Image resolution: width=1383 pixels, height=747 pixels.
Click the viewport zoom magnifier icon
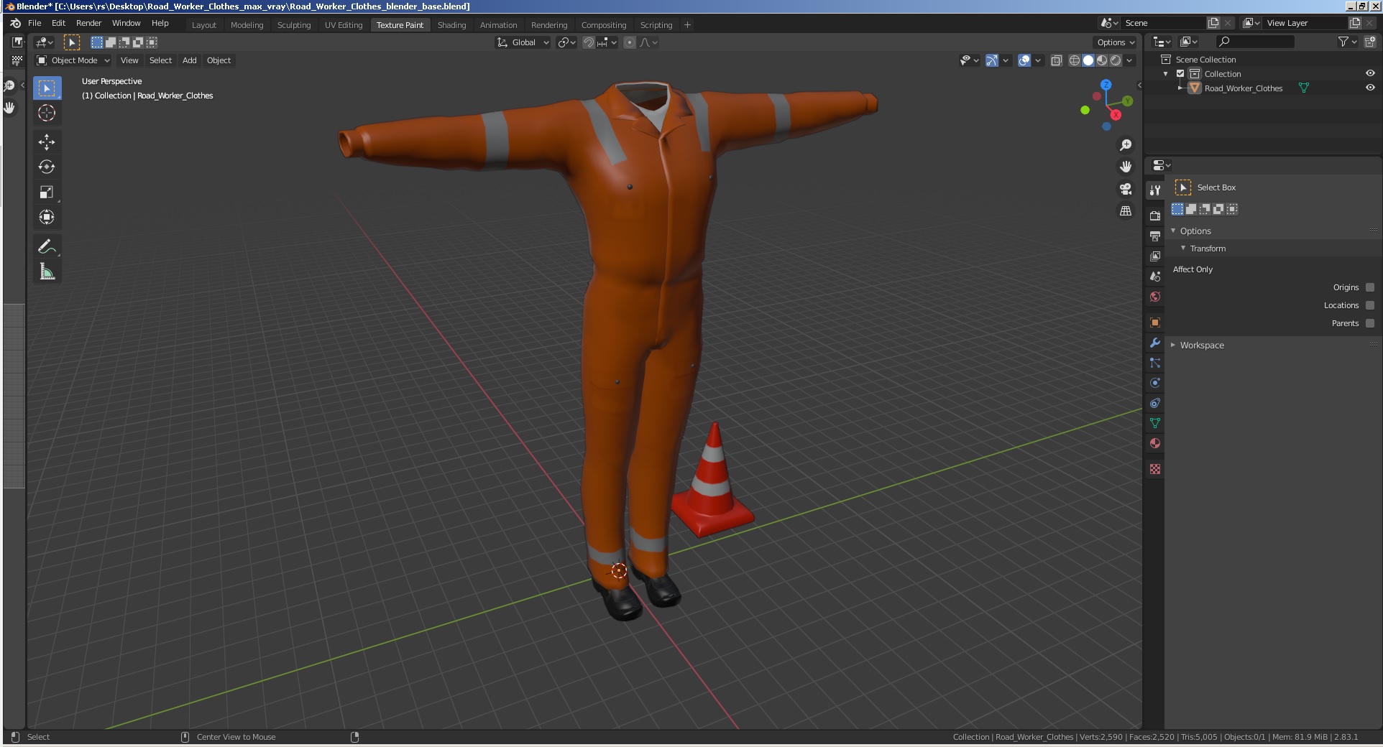1126,145
